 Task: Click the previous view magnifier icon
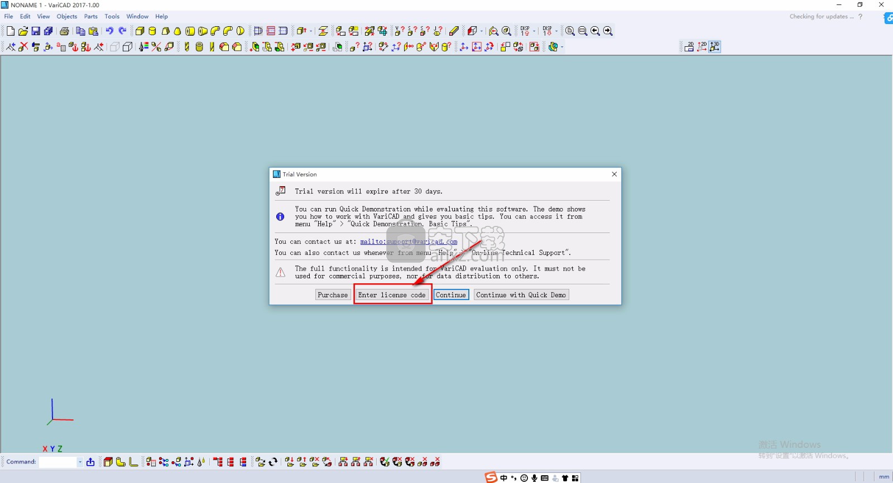click(596, 31)
